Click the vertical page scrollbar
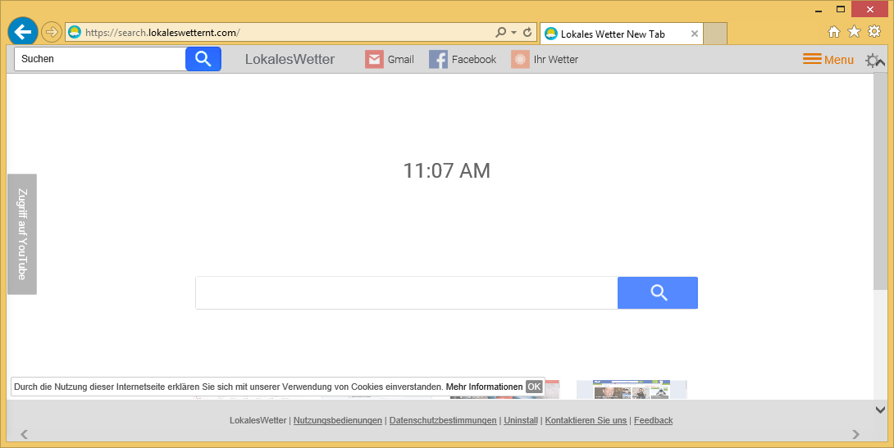This screenshot has width=894, height=448. [x=880, y=180]
